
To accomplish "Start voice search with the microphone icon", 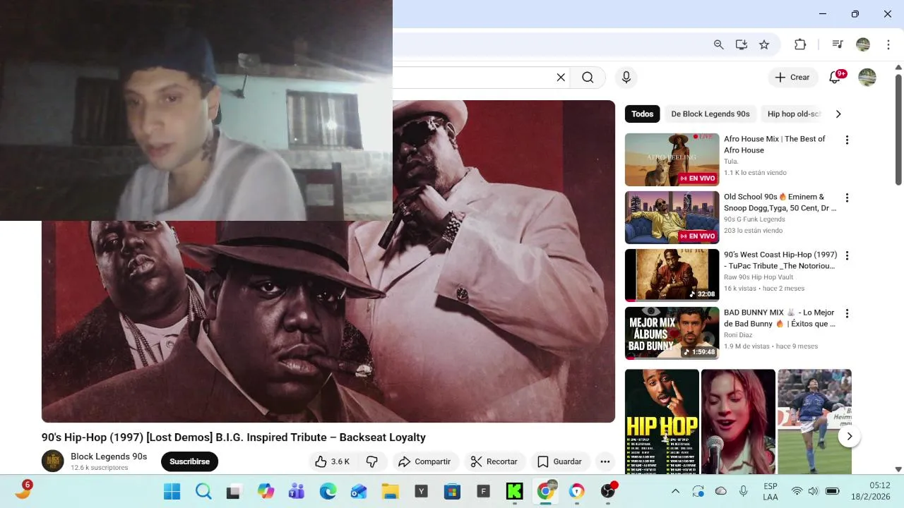I will pos(626,78).
